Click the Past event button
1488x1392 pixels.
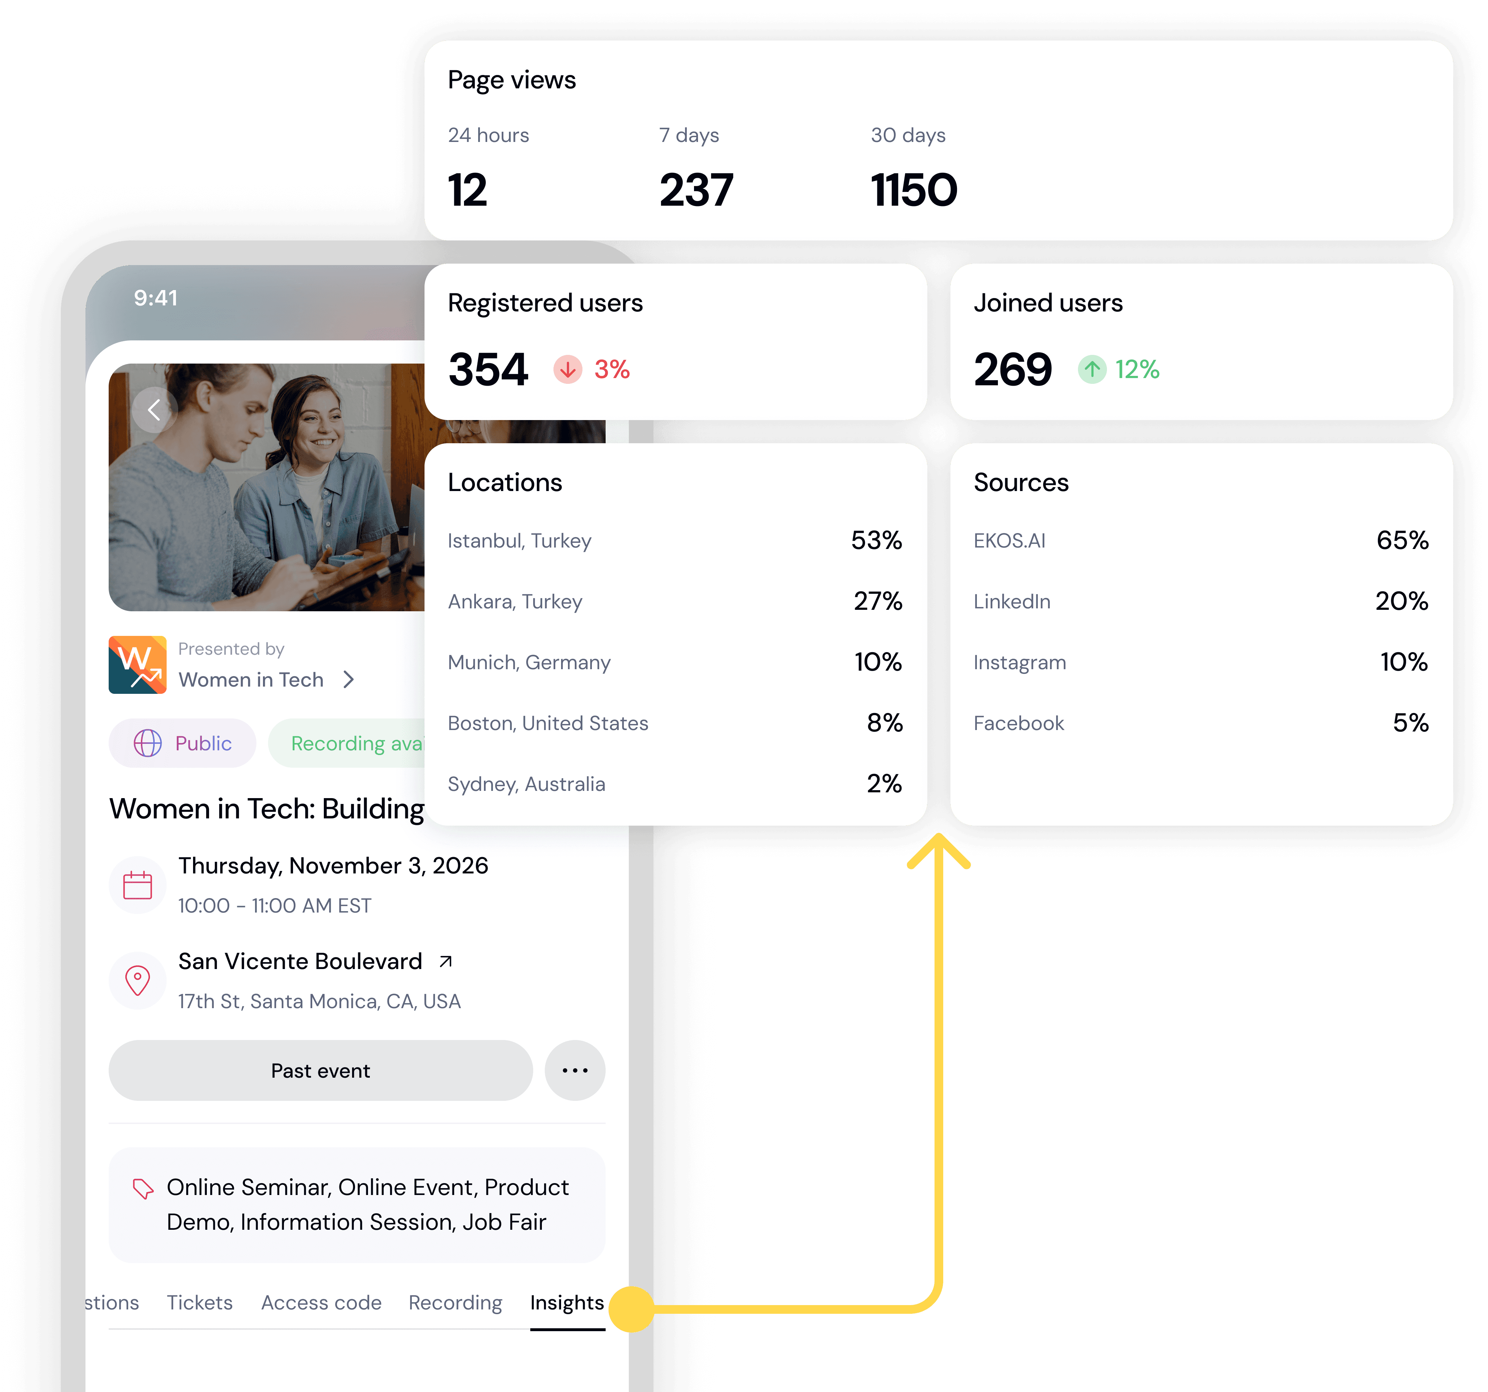click(320, 1070)
